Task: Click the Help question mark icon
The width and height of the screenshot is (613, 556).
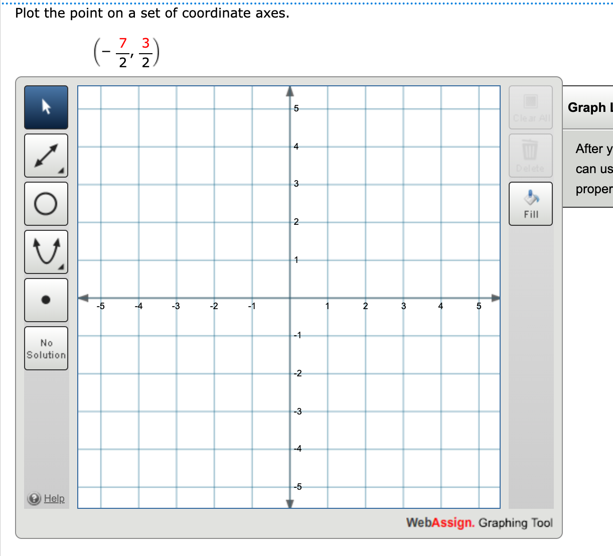Action: (33, 498)
